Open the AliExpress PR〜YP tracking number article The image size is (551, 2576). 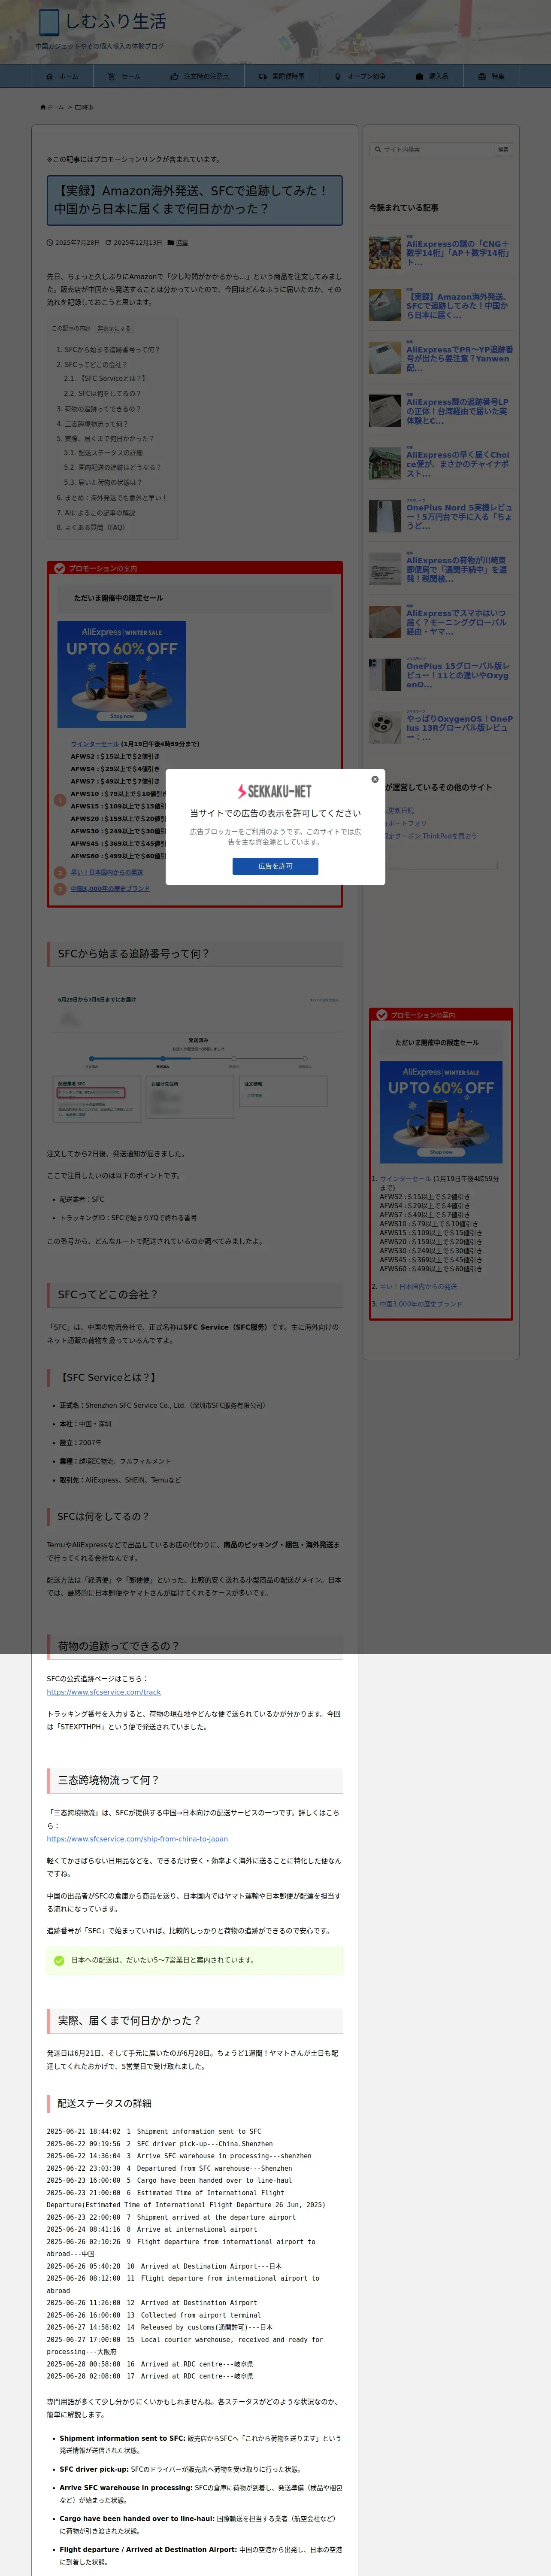(459, 359)
